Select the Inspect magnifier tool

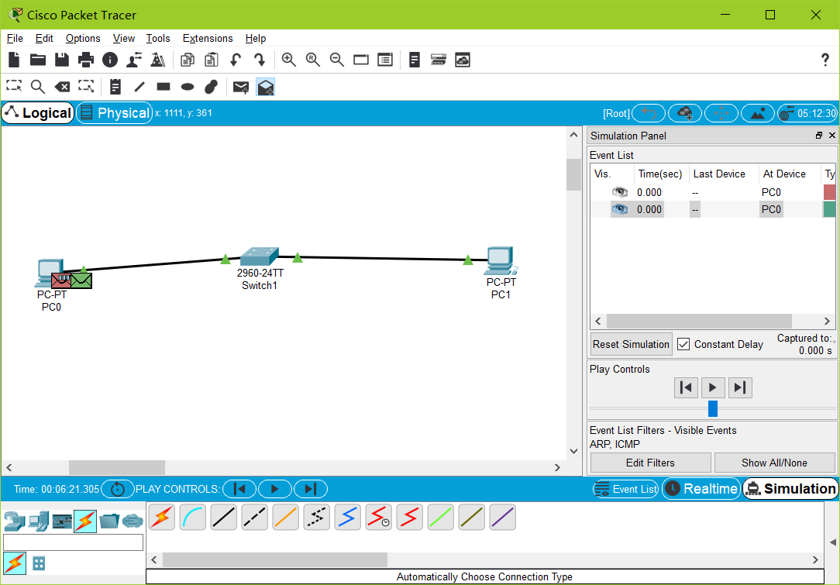pyautogui.click(x=37, y=87)
